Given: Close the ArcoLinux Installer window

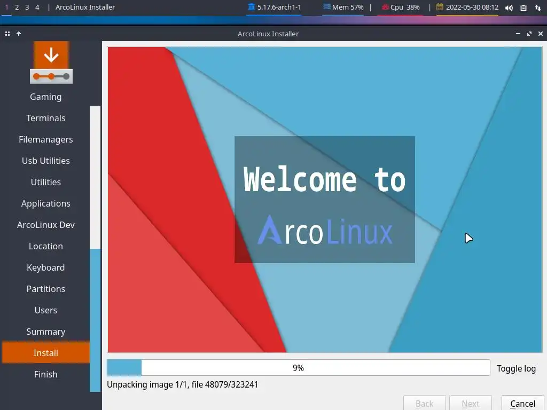Looking at the screenshot, I should [541, 34].
